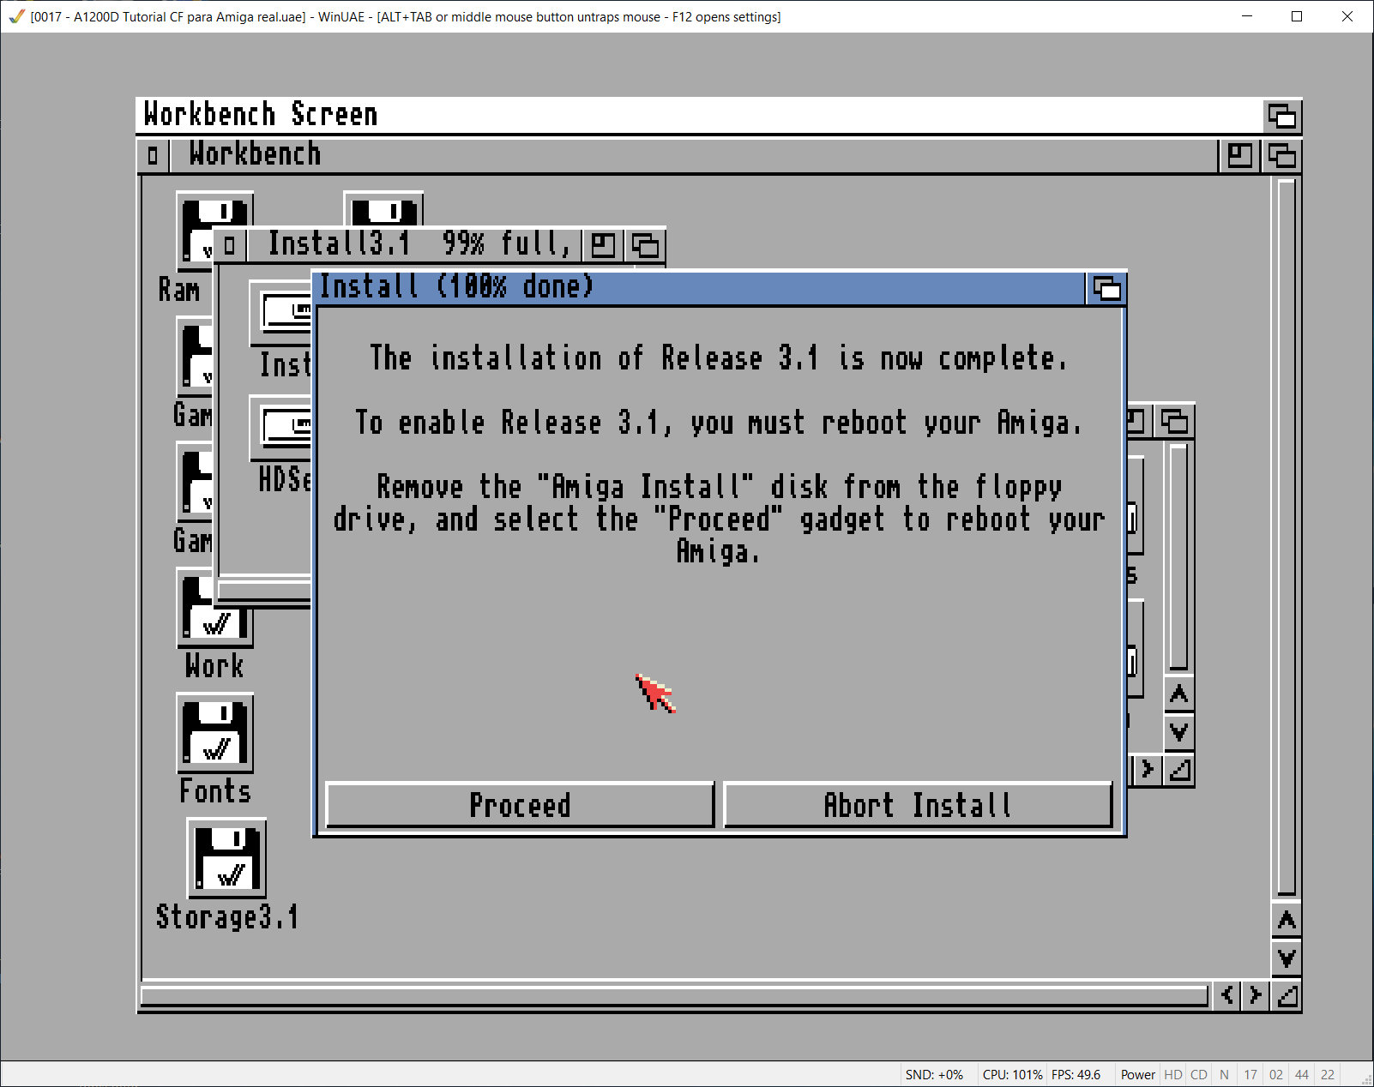
Task: Click the Proceed button to reboot
Action: tap(520, 804)
